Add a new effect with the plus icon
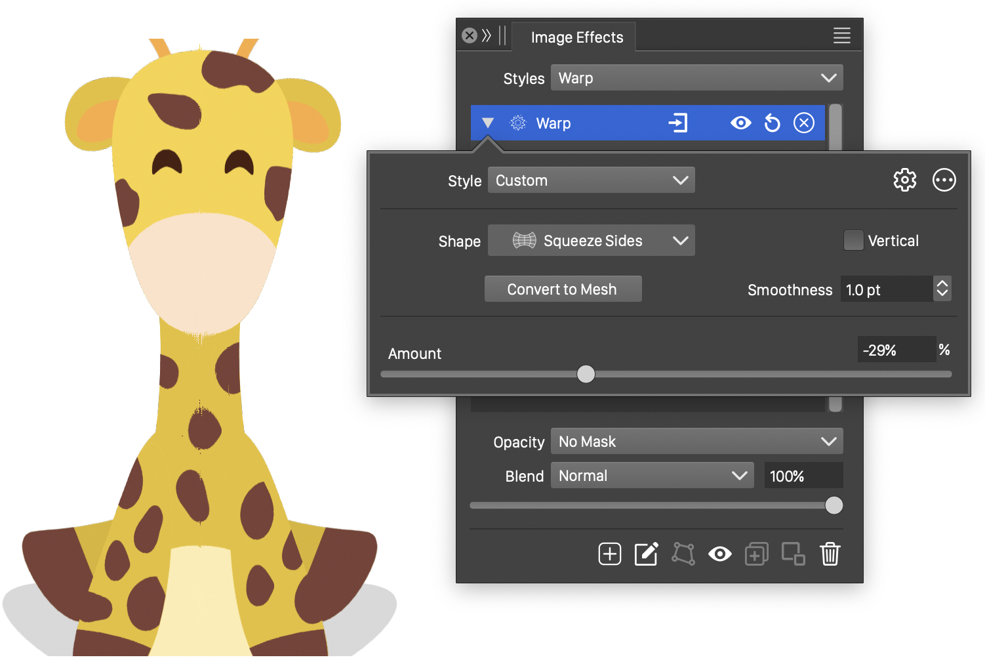 pos(609,554)
